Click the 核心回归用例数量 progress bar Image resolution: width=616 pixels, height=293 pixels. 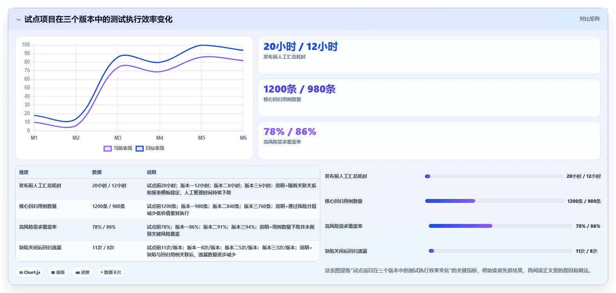coord(495,201)
